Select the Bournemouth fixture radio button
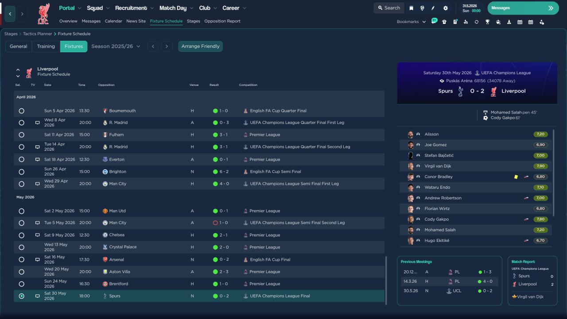 tap(21, 111)
